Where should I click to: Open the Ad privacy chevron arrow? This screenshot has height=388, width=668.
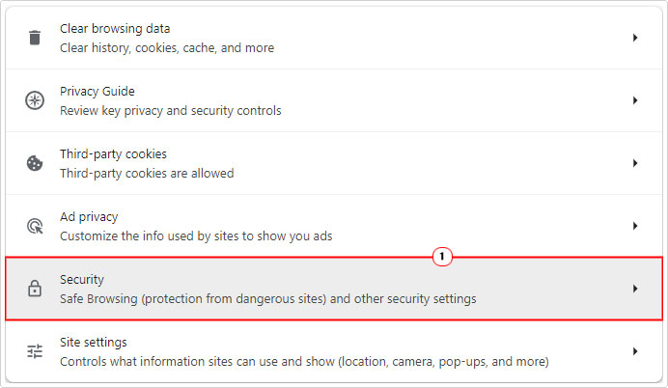click(x=635, y=226)
